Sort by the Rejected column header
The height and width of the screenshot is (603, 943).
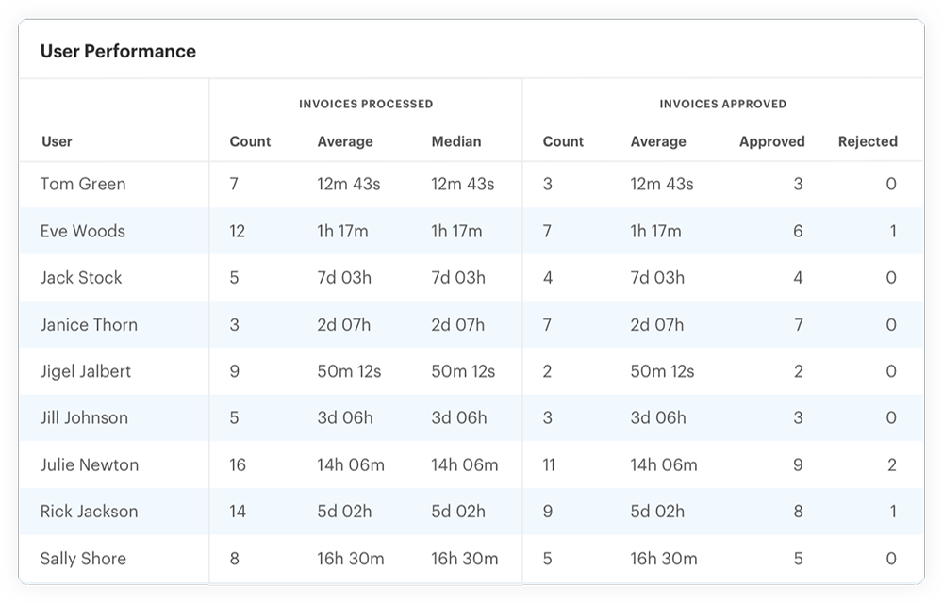point(867,141)
